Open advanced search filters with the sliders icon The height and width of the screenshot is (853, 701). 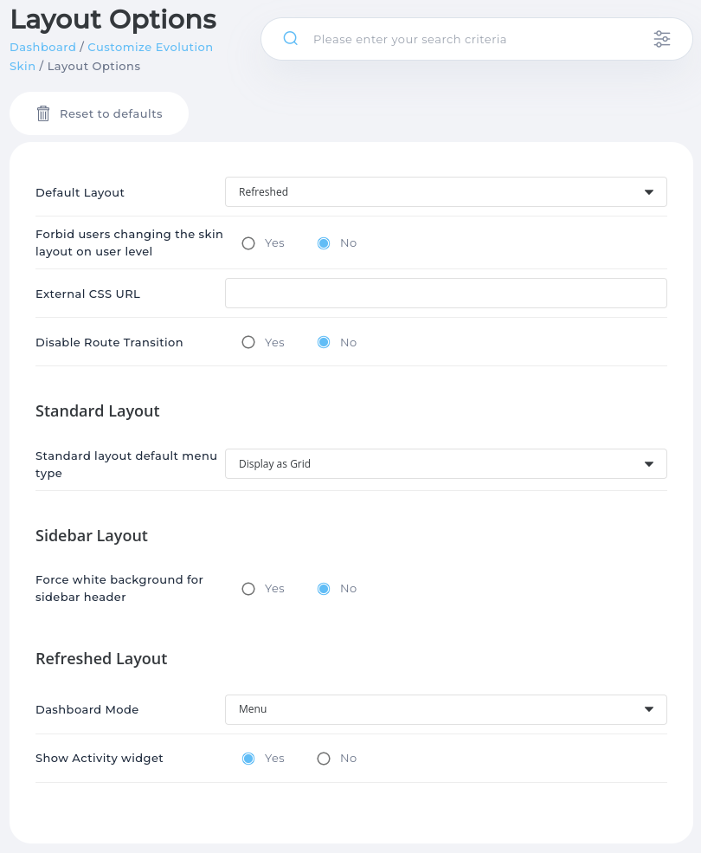(x=662, y=39)
